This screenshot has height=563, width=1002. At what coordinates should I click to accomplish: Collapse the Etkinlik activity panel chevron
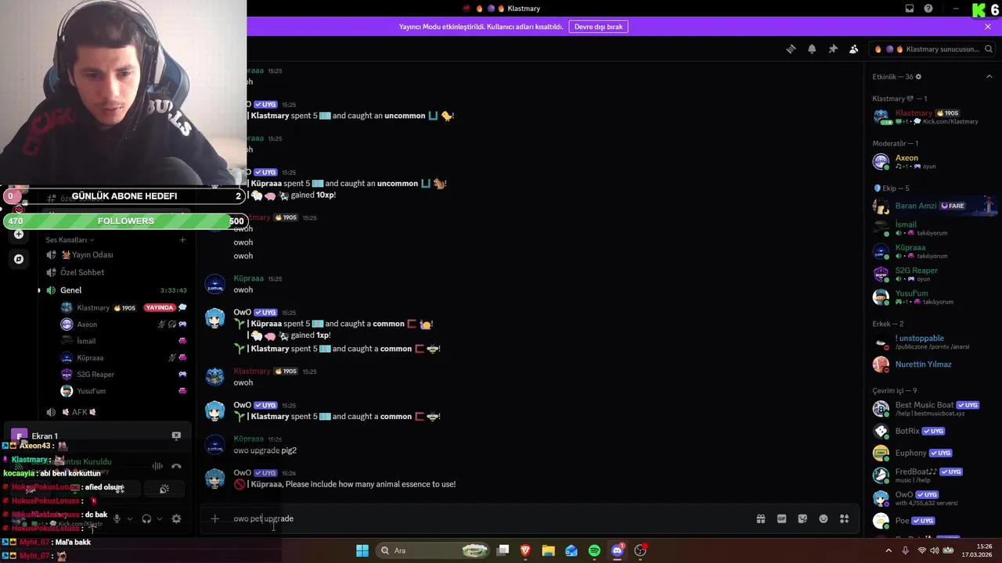tap(989, 77)
